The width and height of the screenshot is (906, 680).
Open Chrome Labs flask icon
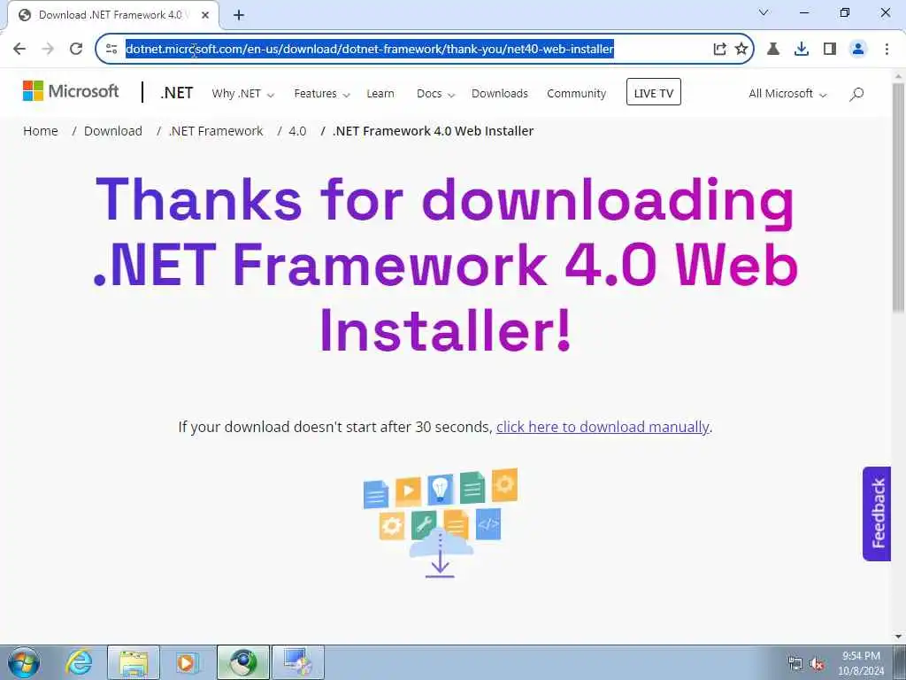pos(773,49)
